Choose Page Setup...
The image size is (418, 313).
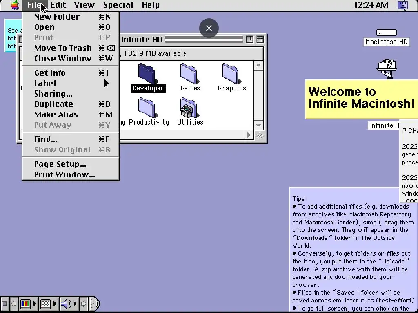tap(71, 164)
